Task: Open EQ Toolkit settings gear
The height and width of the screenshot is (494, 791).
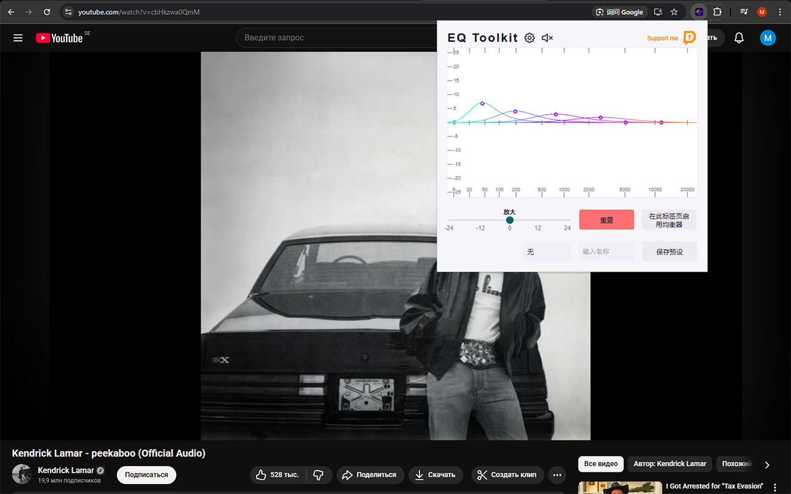Action: pyautogui.click(x=530, y=38)
